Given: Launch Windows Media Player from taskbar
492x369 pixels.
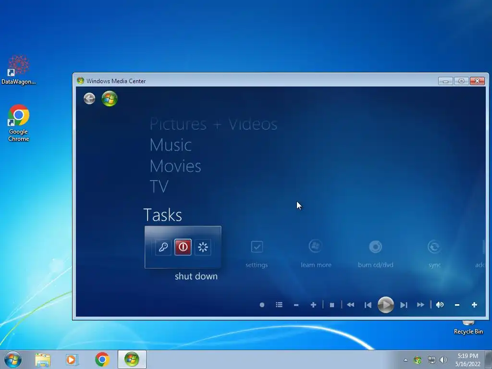Looking at the screenshot, I should pos(72,359).
